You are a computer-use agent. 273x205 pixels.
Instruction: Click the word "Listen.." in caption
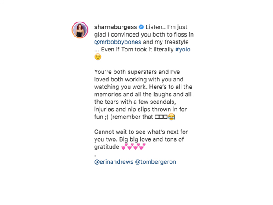[155, 27]
